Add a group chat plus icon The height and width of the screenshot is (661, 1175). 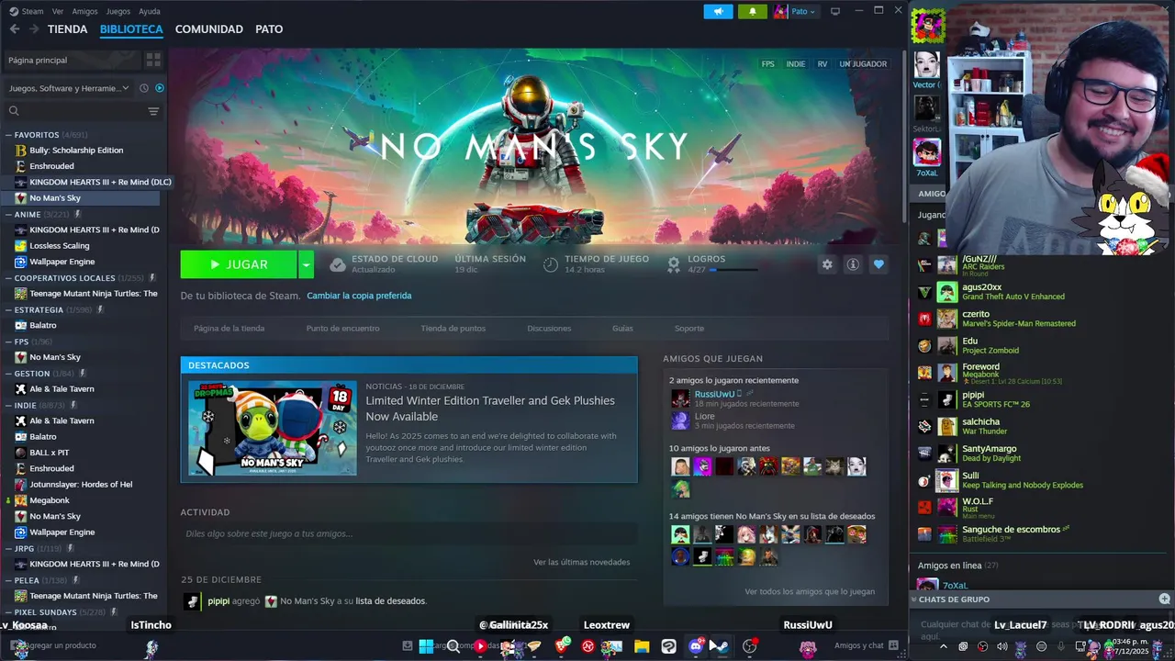pyautogui.click(x=1164, y=599)
